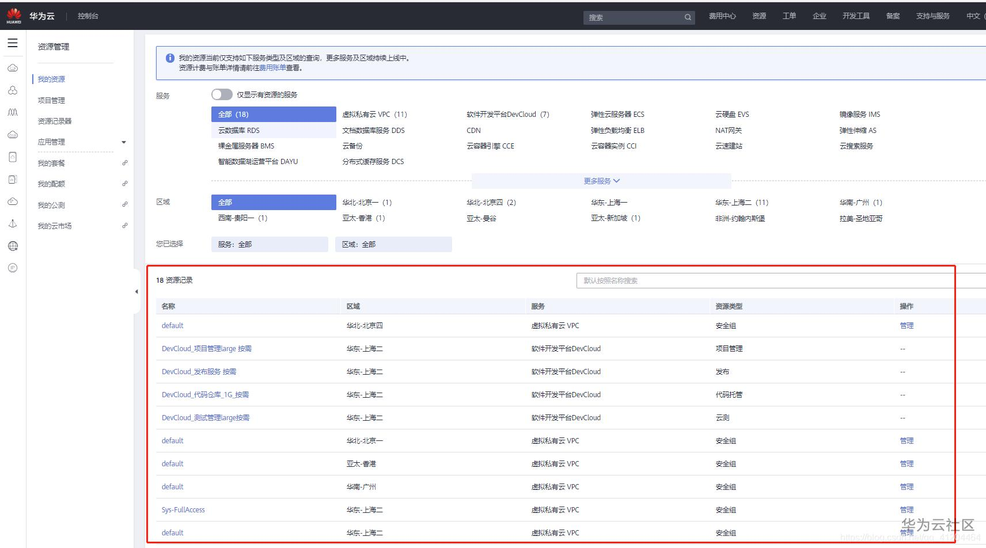
Task: Open the 资源 top menu
Action: pyautogui.click(x=759, y=16)
